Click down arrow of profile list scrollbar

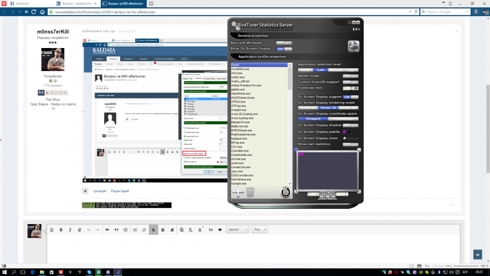[x=290, y=184]
